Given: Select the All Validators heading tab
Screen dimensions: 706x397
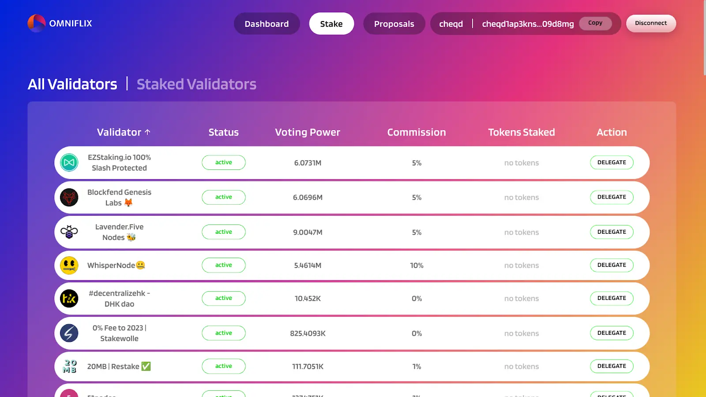Looking at the screenshot, I should [x=72, y=84].
